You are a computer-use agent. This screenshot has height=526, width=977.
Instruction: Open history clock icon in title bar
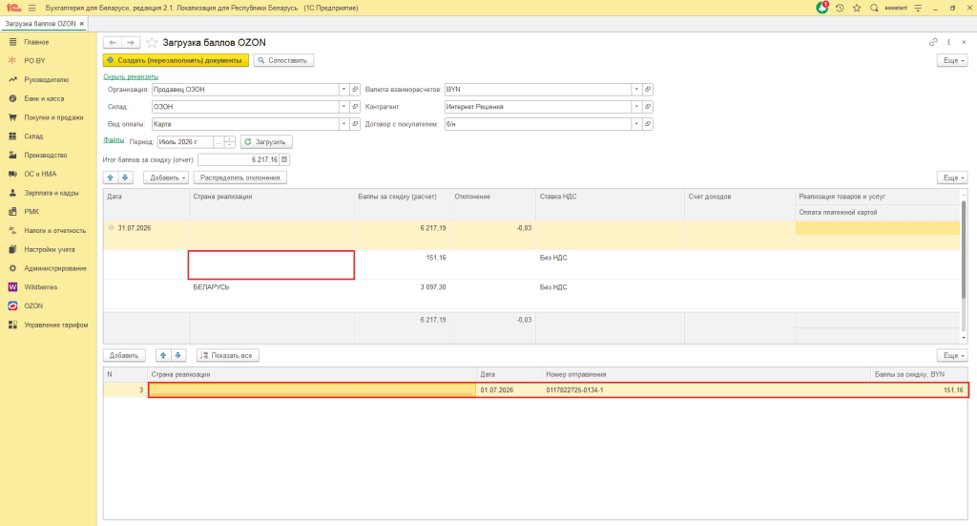[840, 8]
